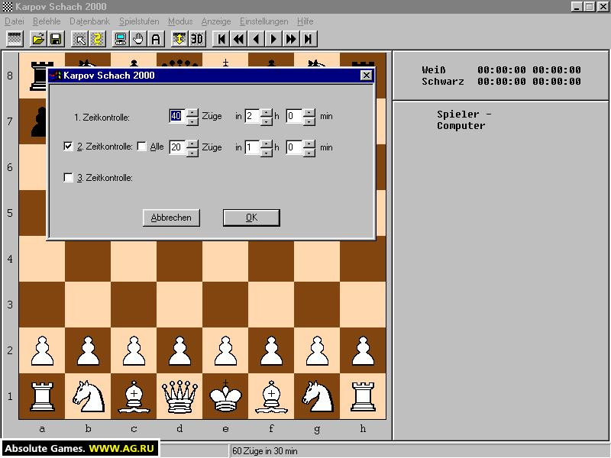Increase moves in 2. Zeitkontrolle
The height and width of the screenshot is (458, 611).
click(x=192, y=144)
